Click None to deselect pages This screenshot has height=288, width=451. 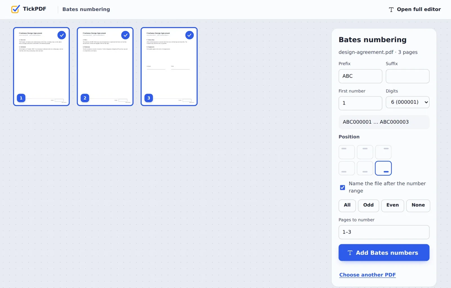point(418,205)
